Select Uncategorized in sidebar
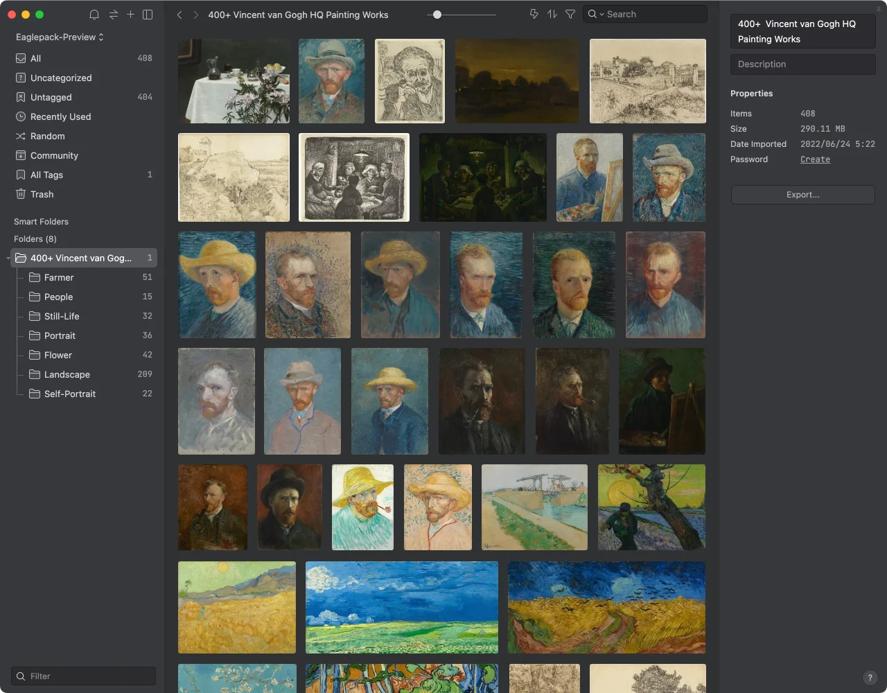 pyautogui.click(x=83, y=78)
